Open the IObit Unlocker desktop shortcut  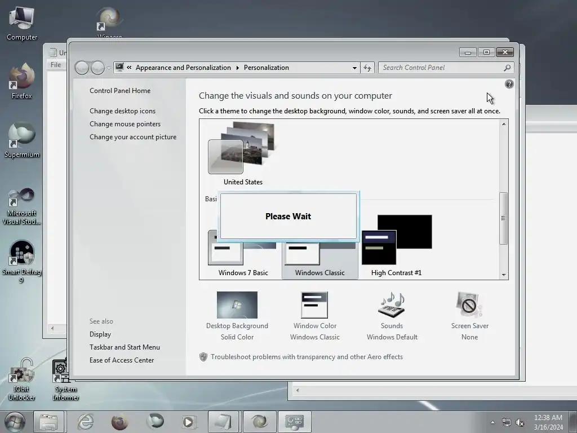(x=22, y=379)
